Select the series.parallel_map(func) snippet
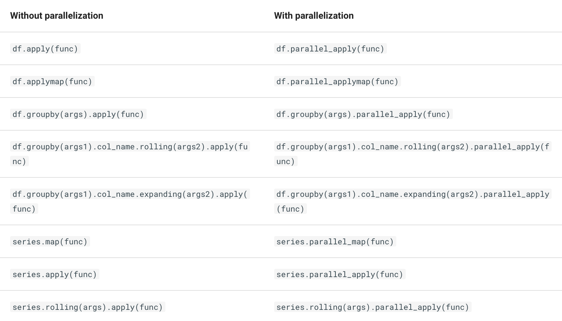The height and width of the screenshot is (321, 562). click(x=335, y=241)
